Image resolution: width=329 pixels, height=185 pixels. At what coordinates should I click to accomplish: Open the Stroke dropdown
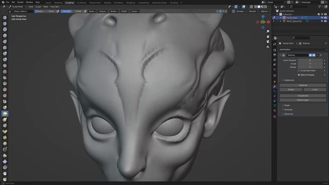pos(114,11)
